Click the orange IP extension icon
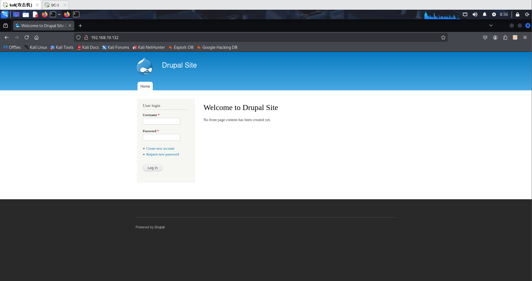The width and height of the screenshot is (532, 281). pyautogui.click(x=515, y=37)
